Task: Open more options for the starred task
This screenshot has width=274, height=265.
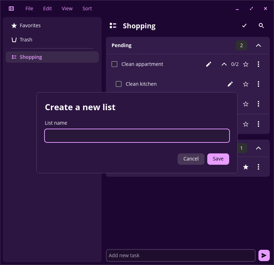Action: tap(258, 167)
